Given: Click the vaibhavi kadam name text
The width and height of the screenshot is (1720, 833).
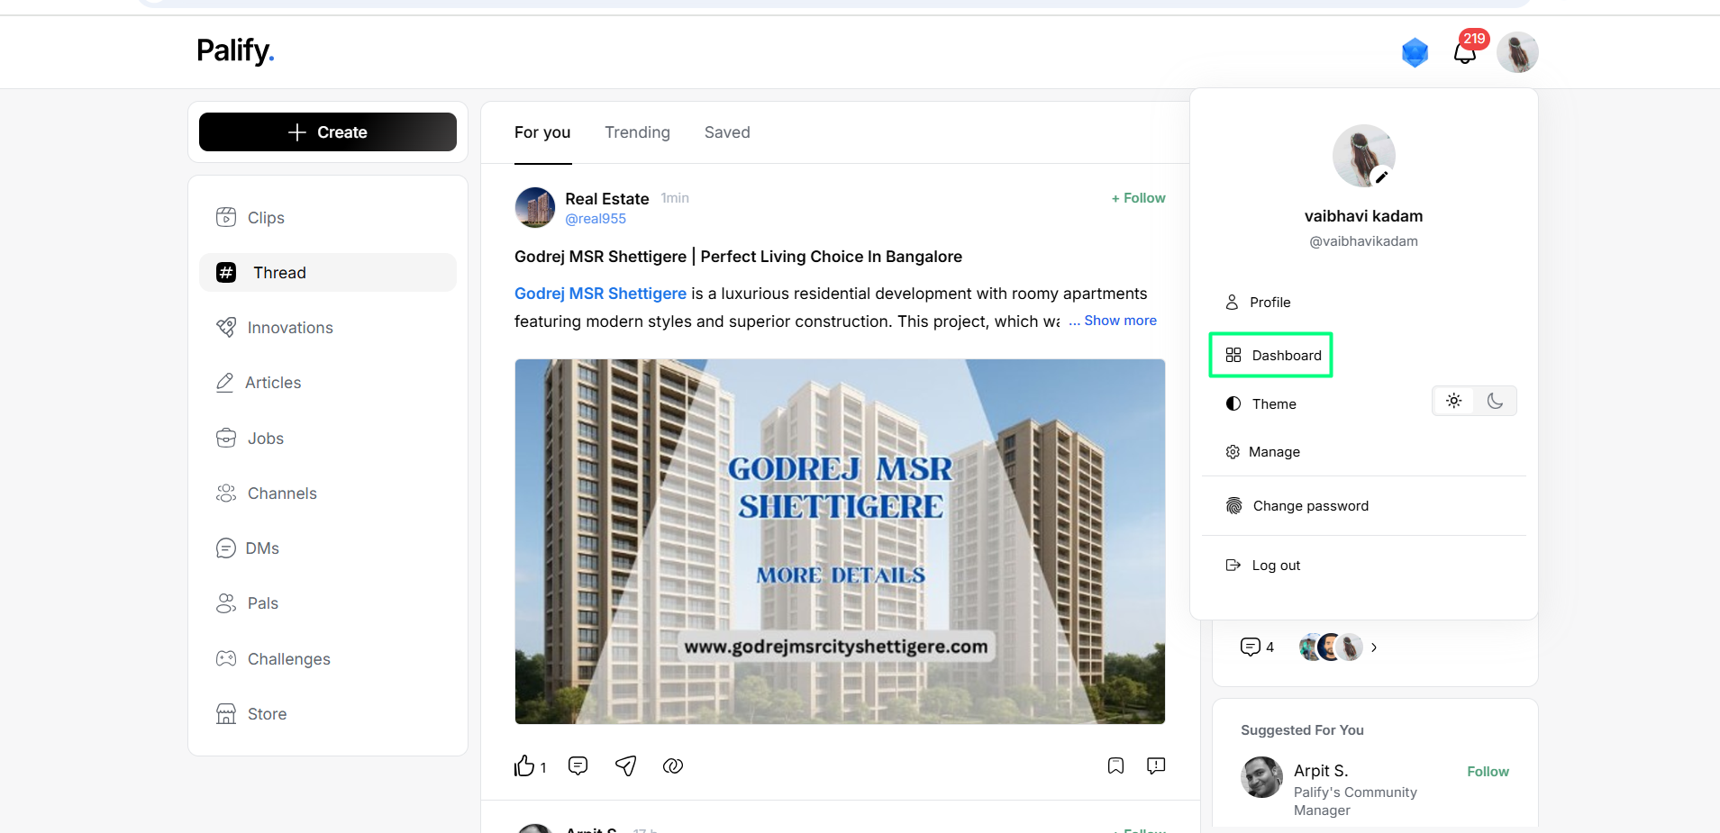Looking at the screenshot, I should [1363, 216].
